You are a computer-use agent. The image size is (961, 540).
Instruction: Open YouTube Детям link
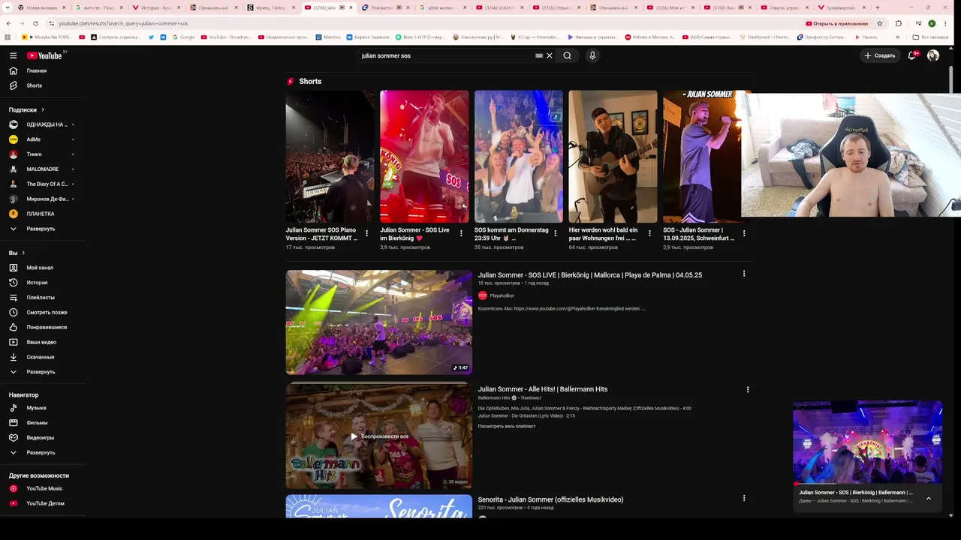pos(45,503)
